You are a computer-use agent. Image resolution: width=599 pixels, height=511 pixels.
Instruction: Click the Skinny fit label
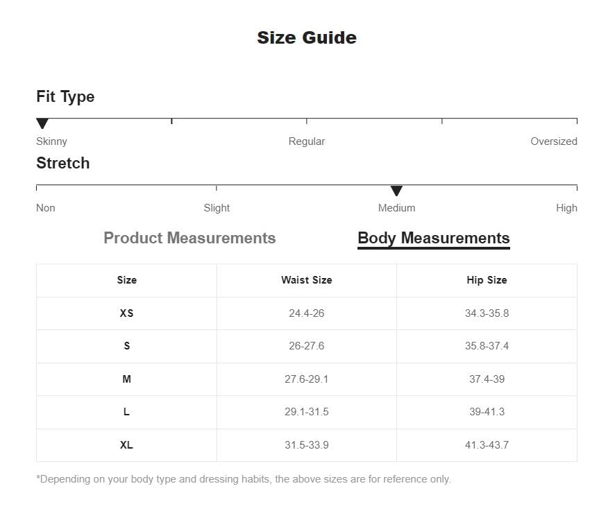pyautogui.click(x=51, y=141)
